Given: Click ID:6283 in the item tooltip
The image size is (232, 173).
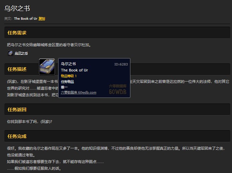Looking at the screenshot, I should tap(121, 64).
